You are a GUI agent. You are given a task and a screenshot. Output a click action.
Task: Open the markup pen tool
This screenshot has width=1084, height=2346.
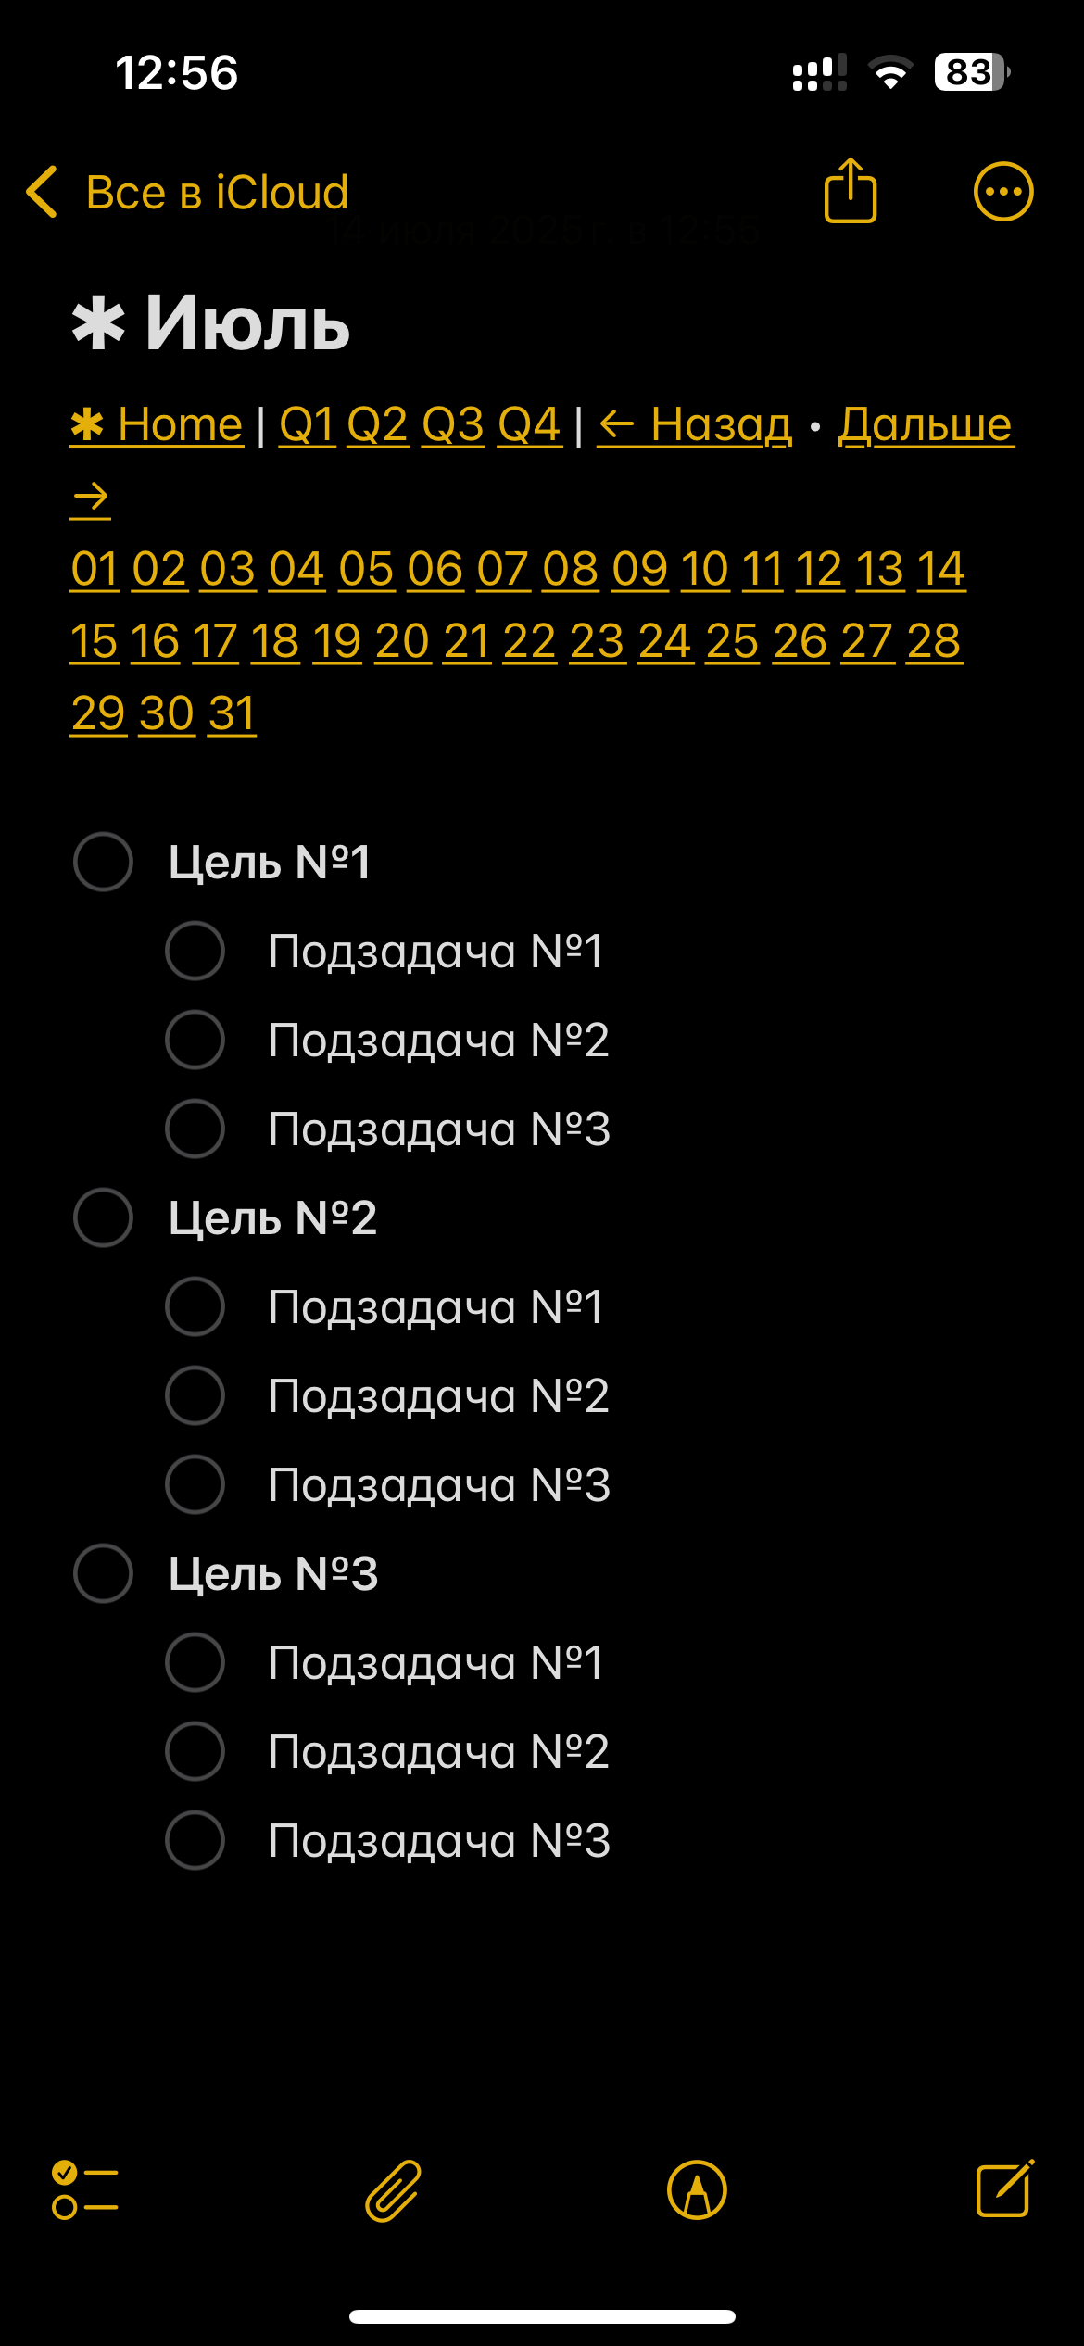click(697, 2190)
